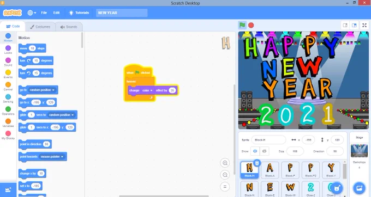The image size is (371, 197).
Task: Delete the Block-H sprite with trash icon
Action: (257, 163)
